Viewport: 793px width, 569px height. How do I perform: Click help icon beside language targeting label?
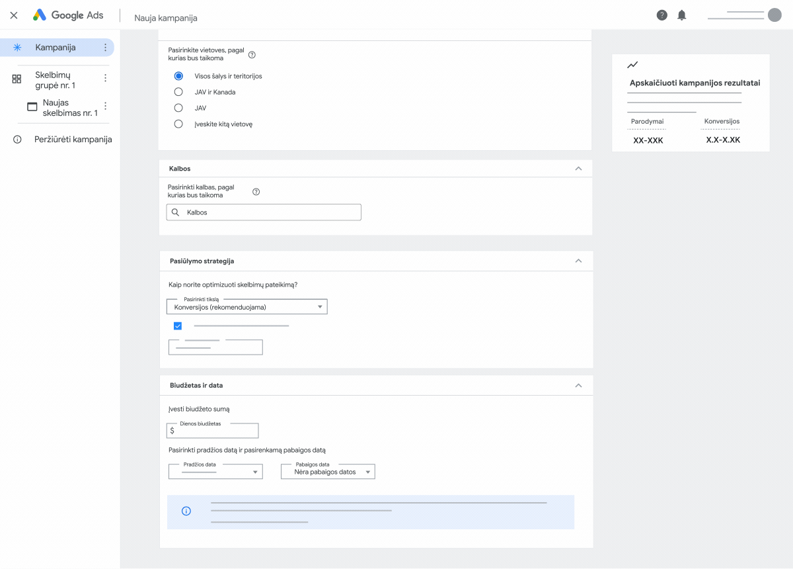pos(256,192)
